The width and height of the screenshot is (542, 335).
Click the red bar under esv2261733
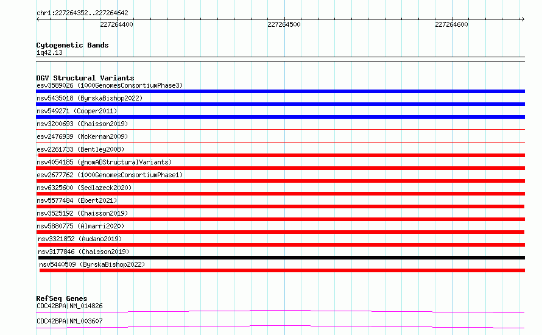click(281, 155)
